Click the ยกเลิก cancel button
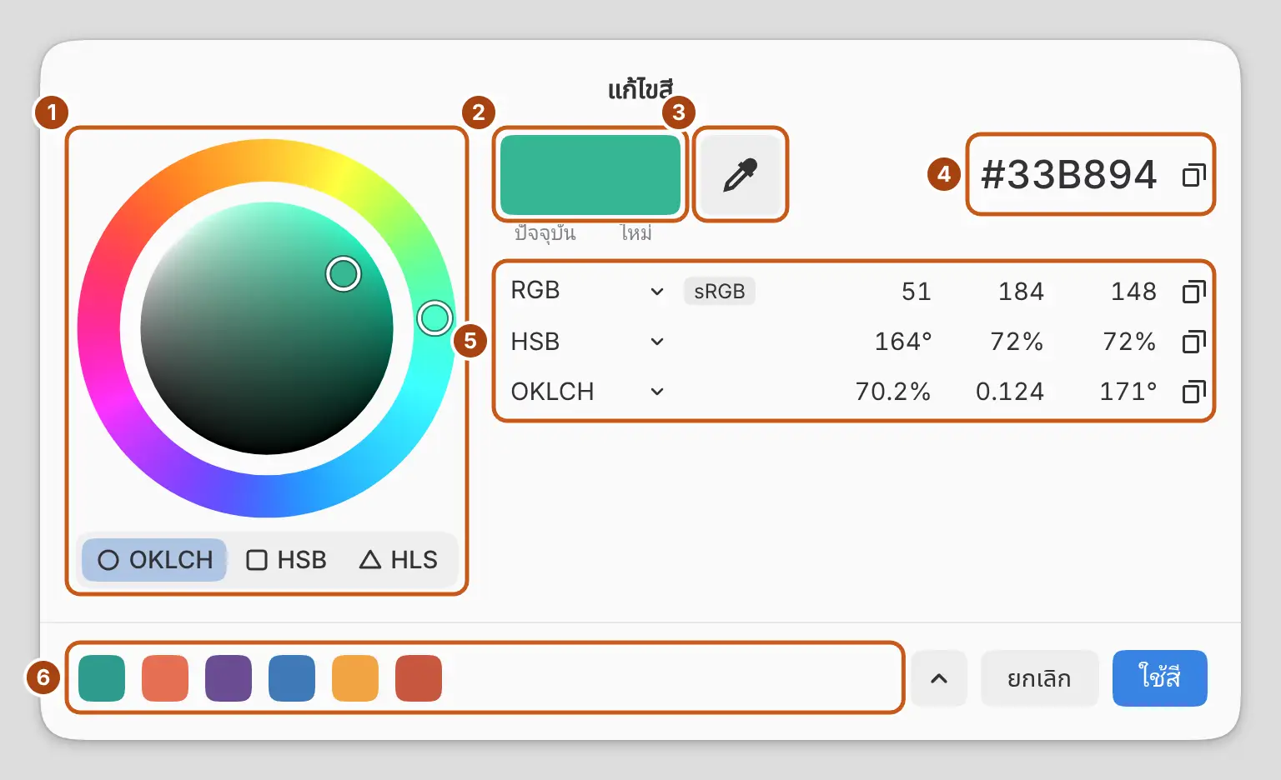Viewport: 1281px width, 780px height. click(x=1039, y=678)
